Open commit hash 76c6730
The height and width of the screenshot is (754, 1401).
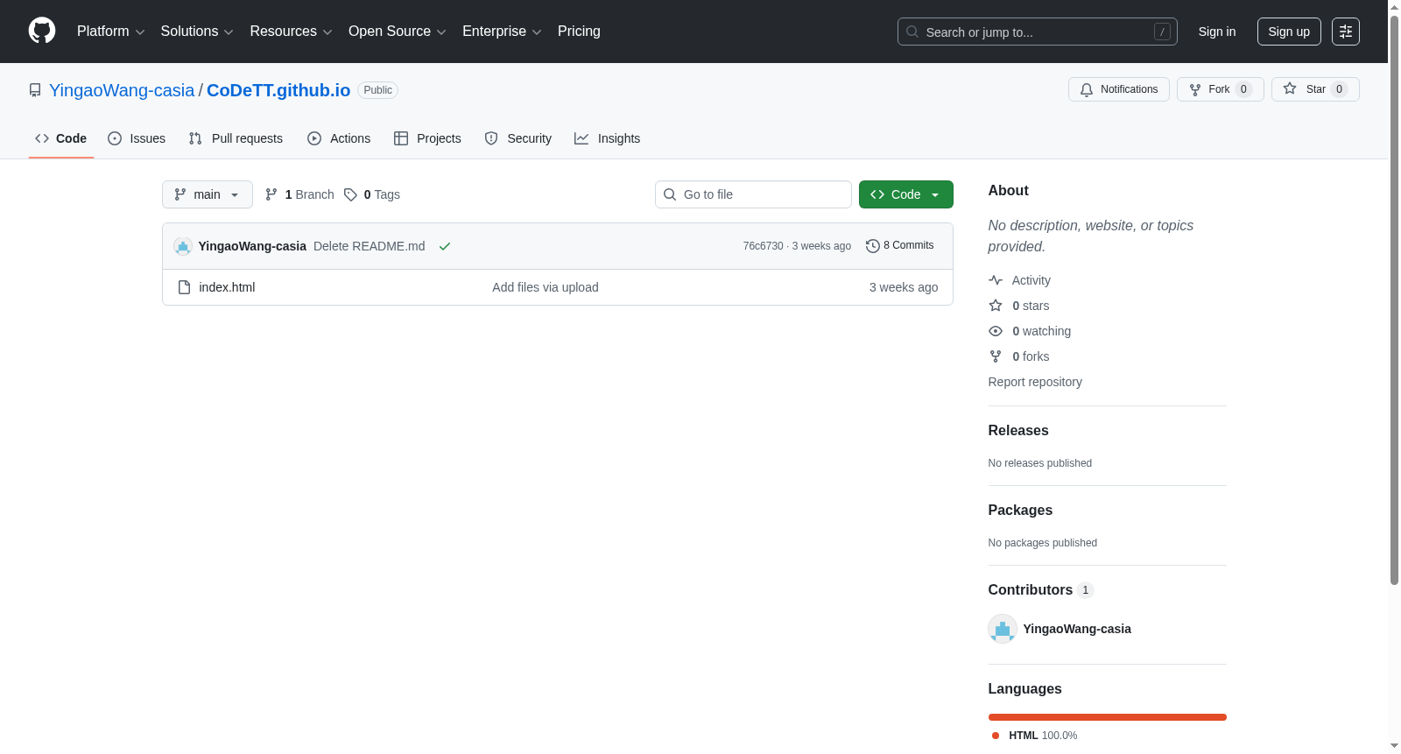click(764, 246)
